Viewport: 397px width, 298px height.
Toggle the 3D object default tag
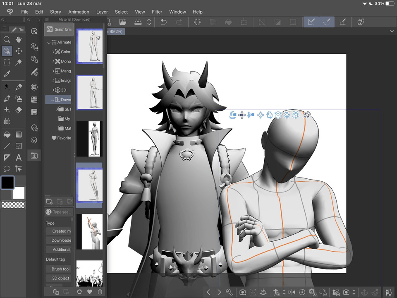[x=59, y=278]
